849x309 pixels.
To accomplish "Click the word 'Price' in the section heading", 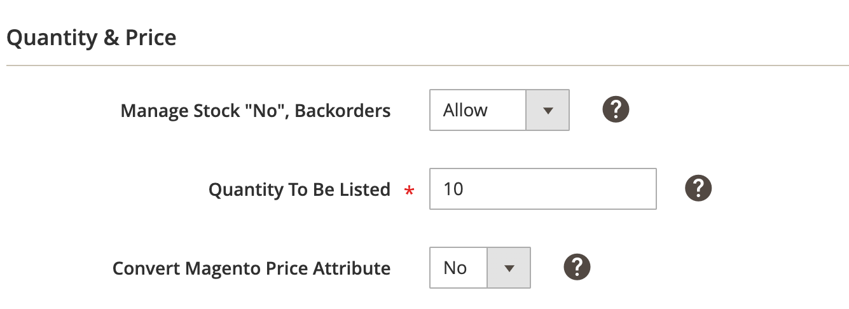I will pos(151,38).
